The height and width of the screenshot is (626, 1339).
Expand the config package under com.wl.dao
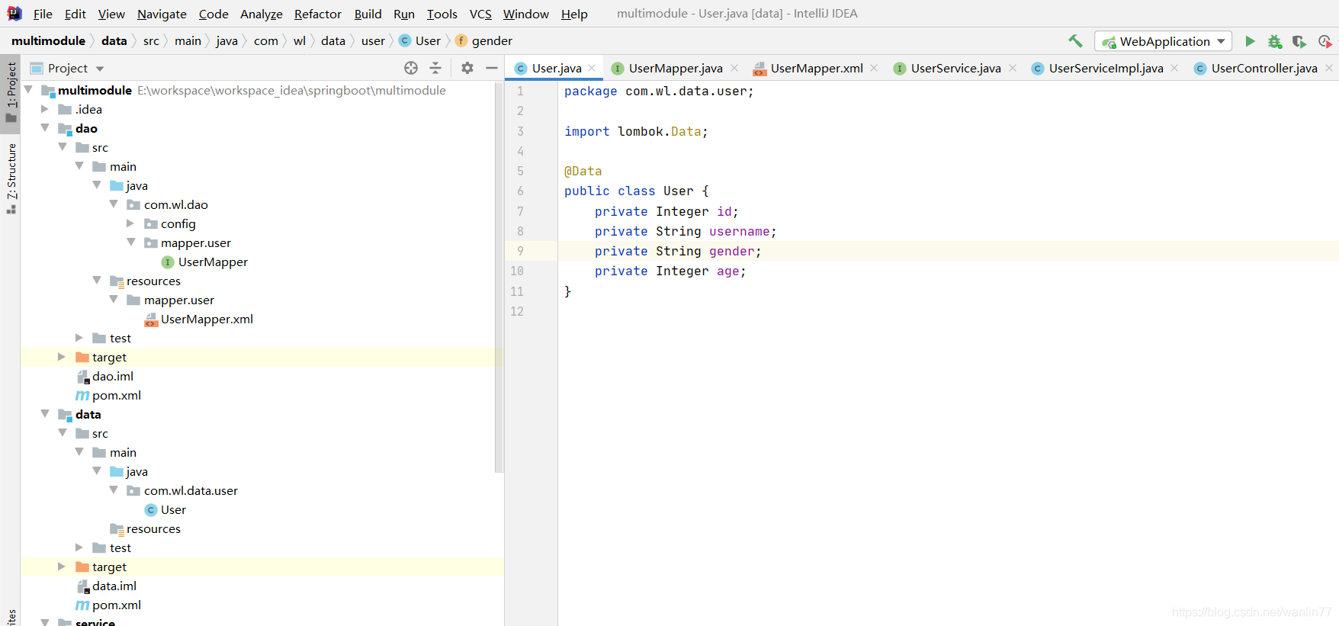130,223
